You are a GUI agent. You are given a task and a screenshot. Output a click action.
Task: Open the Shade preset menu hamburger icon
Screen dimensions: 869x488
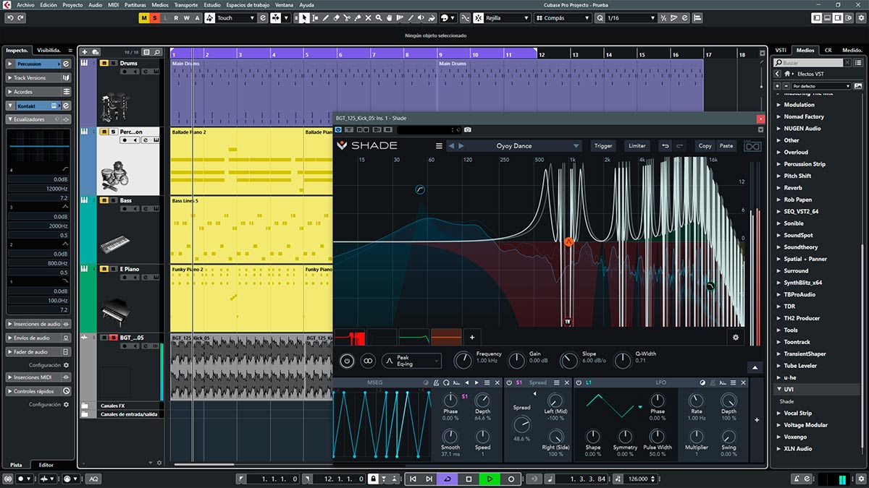pyautogui.click(x=439, y=146)
